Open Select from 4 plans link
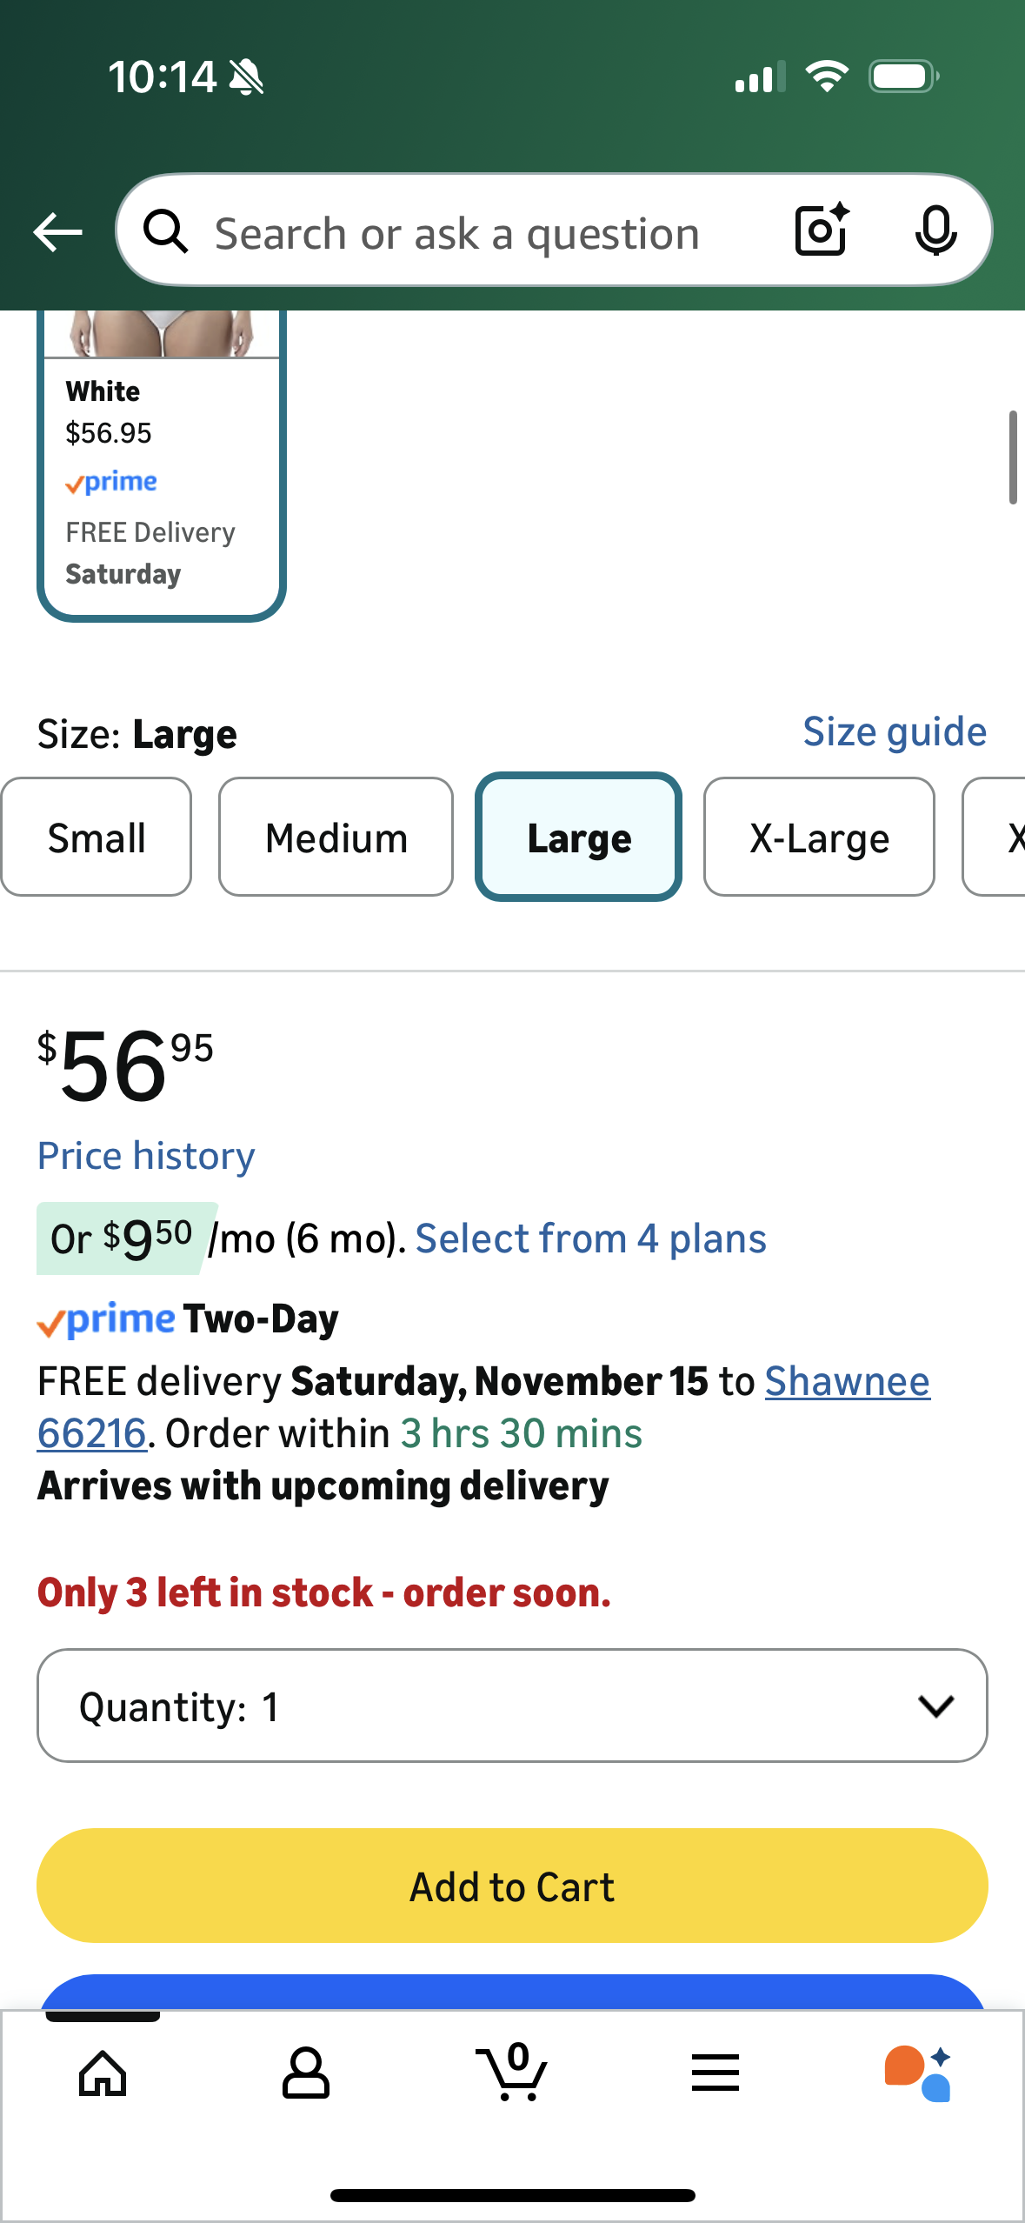Screen dimensions: 1025x2223 click(590, 1238)
